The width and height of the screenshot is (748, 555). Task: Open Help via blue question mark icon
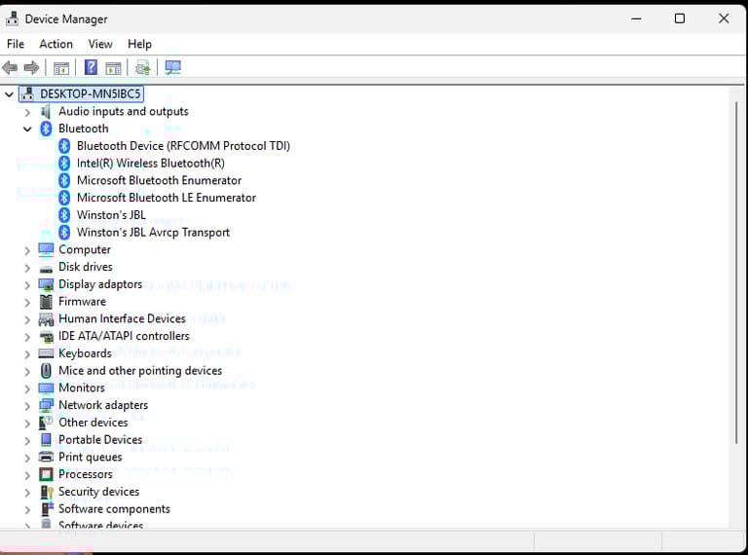pos(91,67)
